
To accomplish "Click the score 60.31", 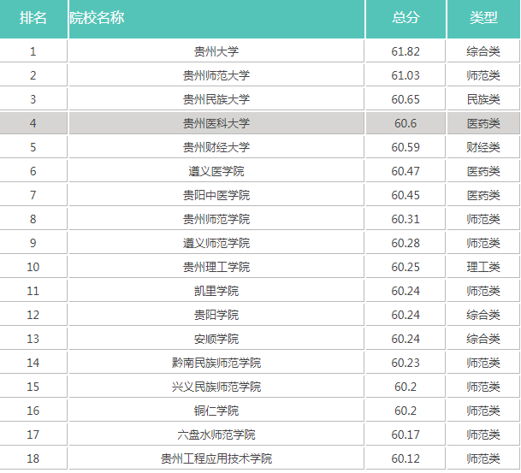I will [406, 219].
